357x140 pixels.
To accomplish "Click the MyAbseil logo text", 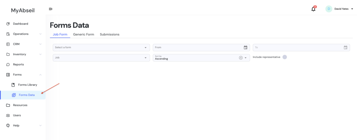I will (x=23, y=10).
